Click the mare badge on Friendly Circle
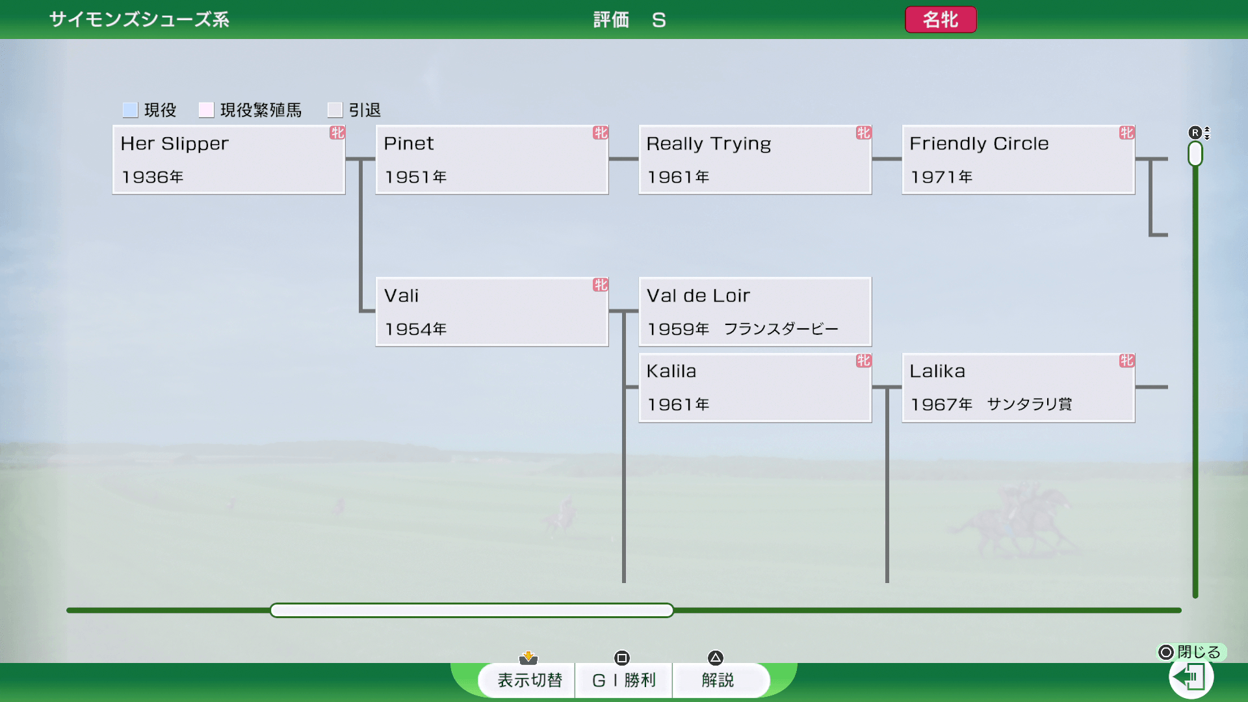 [1126, 133]
